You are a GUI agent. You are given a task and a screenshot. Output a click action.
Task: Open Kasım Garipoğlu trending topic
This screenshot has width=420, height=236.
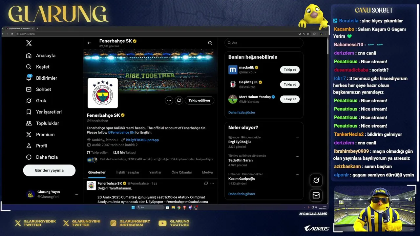(242, 179)
